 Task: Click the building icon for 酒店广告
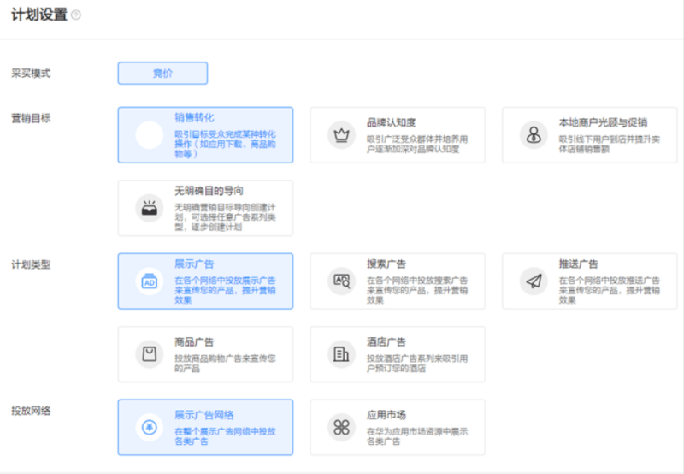(x=341, y=354)
